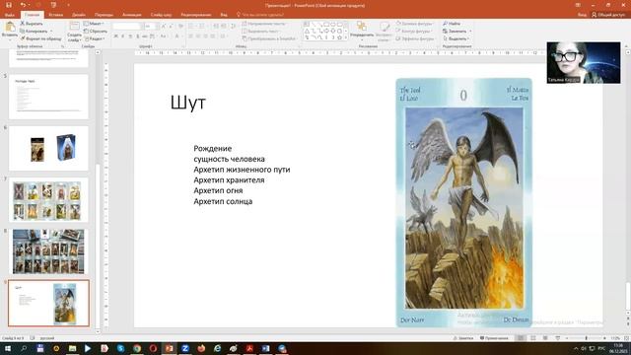The image size is (631, 355).
Task: Expand the shapes gallery More arrow
Action: tap(346, 37)
